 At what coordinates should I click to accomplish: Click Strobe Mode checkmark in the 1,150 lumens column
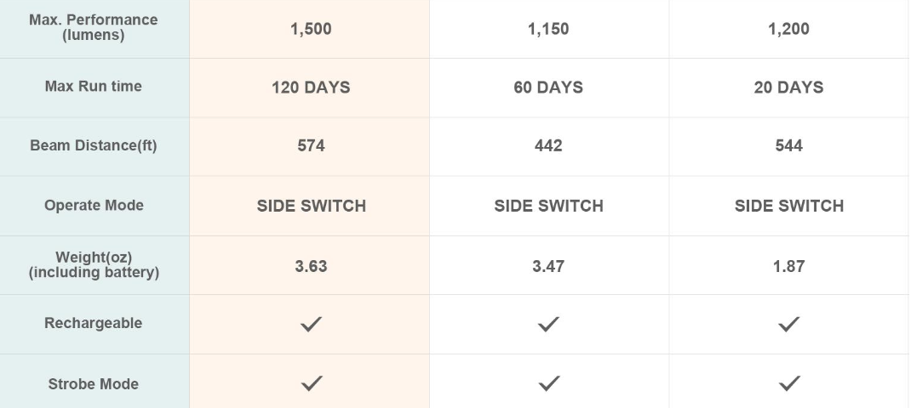pos(548,383)
